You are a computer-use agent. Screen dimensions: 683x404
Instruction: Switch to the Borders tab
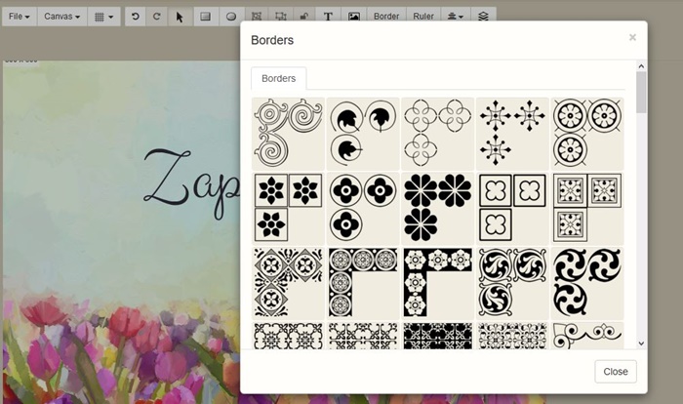coord(278,78)
